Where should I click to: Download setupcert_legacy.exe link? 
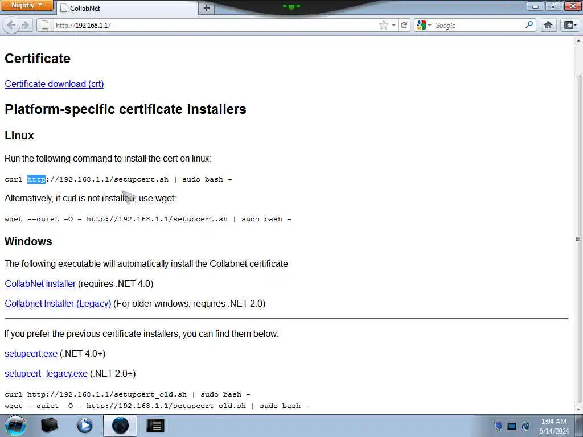tap(46, 373)
